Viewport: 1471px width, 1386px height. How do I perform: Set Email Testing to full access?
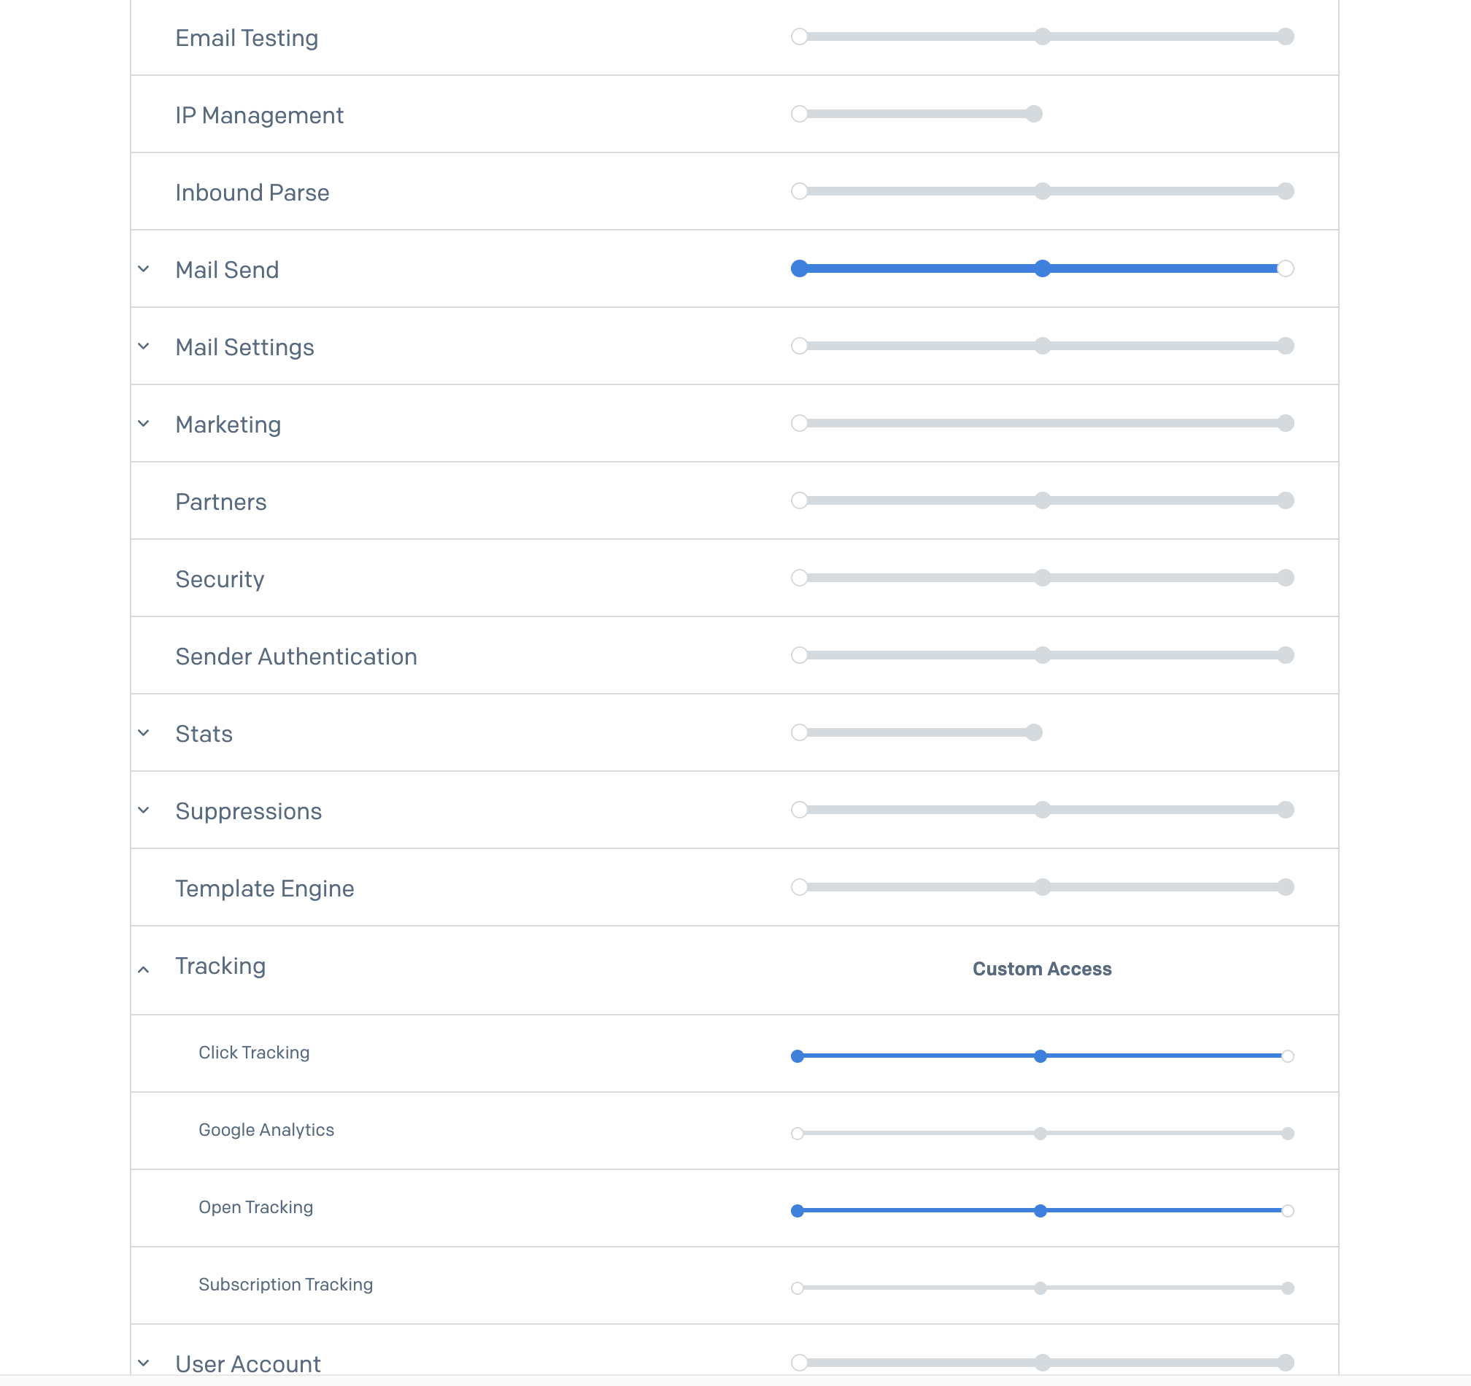tap(1286, 36)
